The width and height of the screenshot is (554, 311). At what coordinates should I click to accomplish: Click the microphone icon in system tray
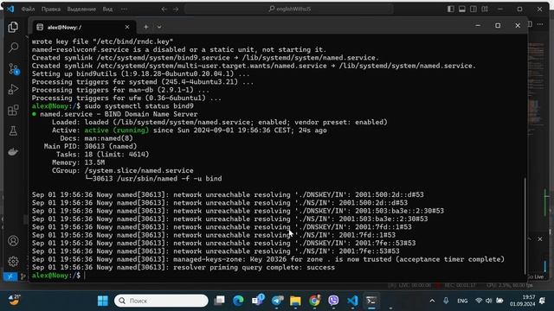pyautogui.click(x=446, y=301)
